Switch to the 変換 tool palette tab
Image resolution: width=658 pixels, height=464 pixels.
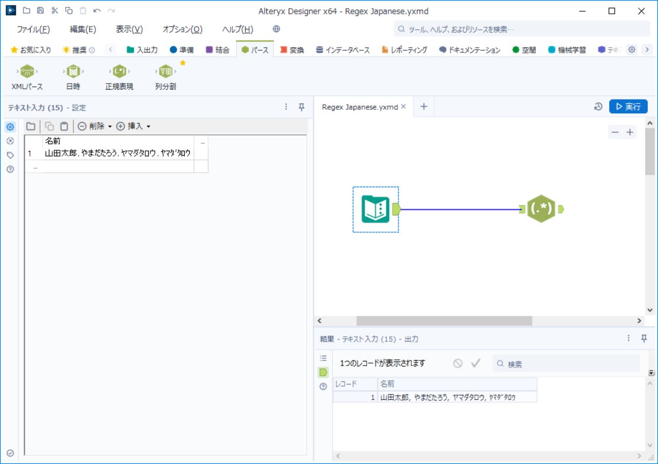pyautogui.click(x=292, y=50)
